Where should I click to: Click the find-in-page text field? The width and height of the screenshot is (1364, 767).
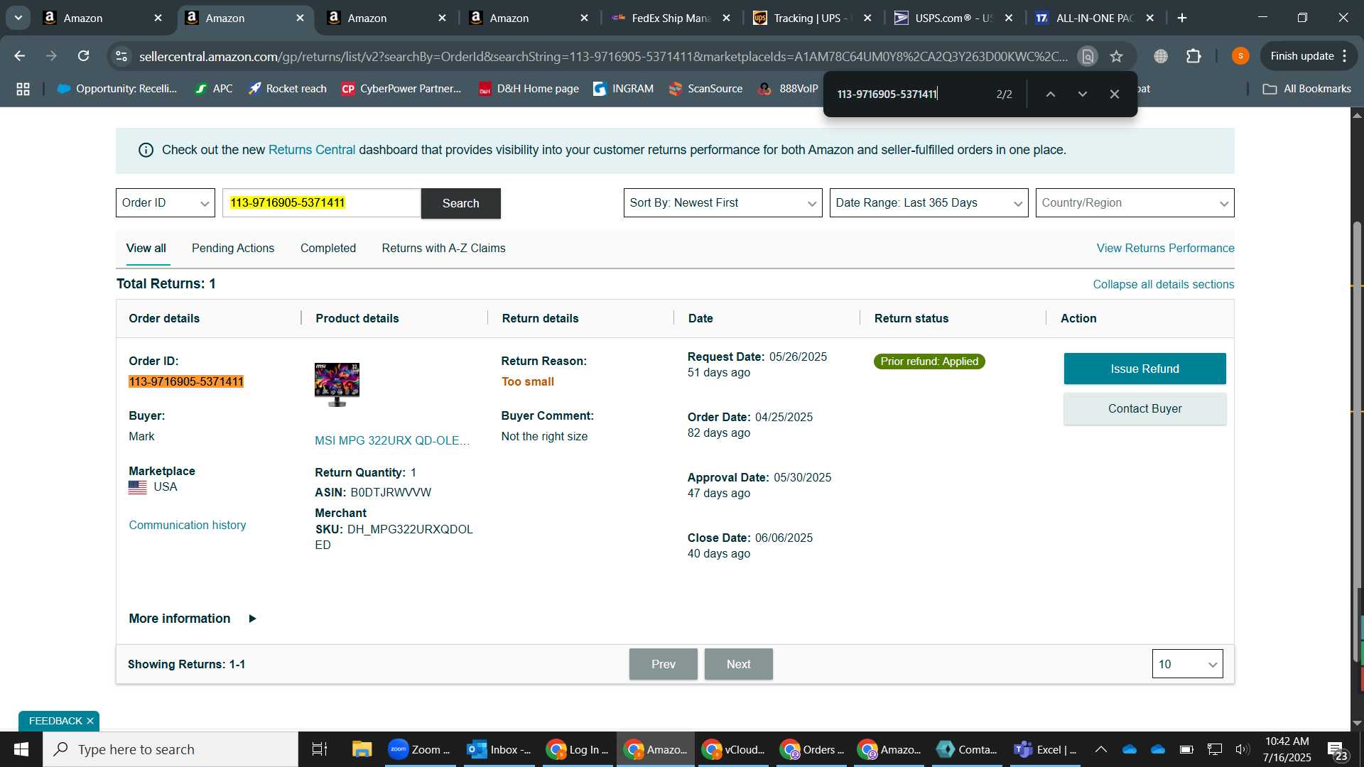coord(909,94)
